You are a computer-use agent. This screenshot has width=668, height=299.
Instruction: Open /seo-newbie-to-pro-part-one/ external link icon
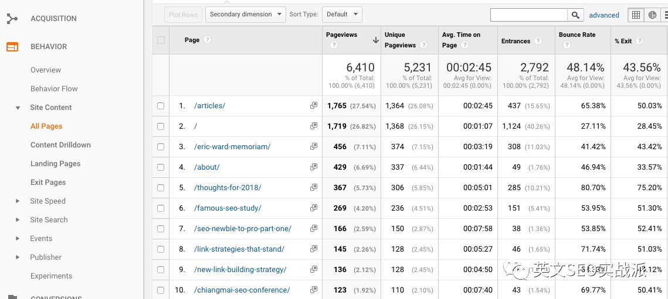point(314,228)
